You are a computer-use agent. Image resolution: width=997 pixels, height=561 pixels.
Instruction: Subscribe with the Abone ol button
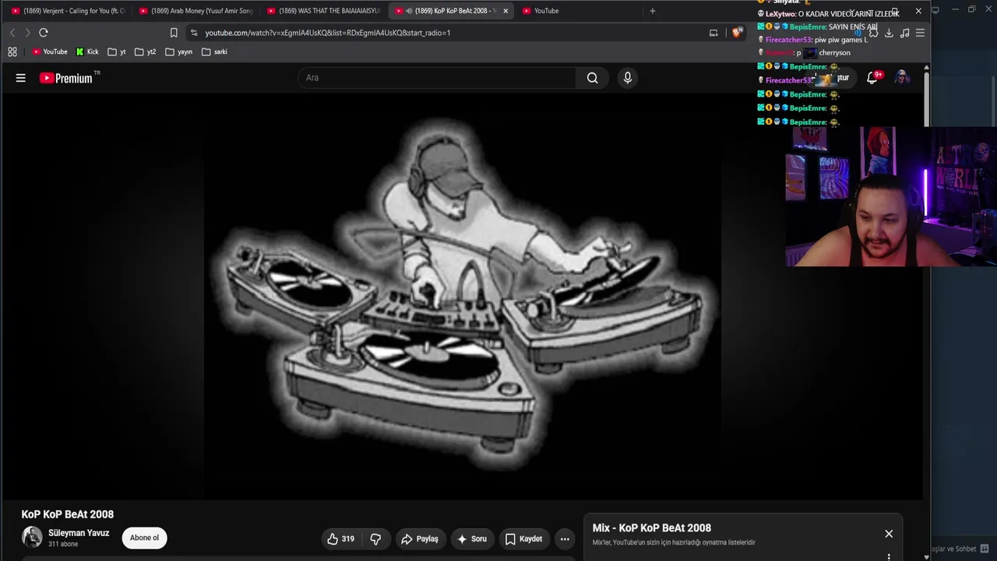(x=144, y=538)
